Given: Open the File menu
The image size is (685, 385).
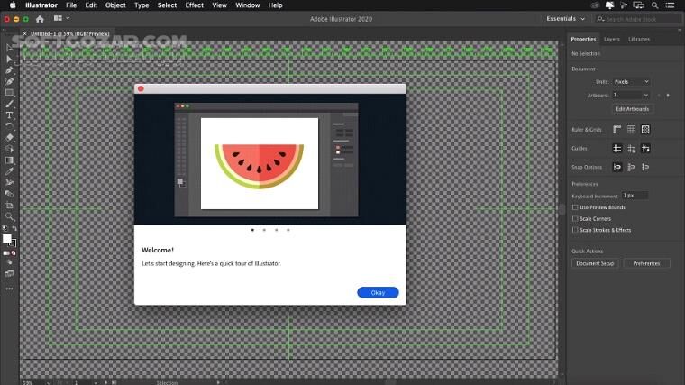Looking at the screenshot, I should 71,5.
